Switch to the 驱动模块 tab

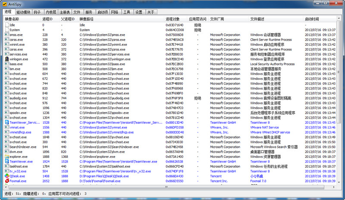coord(23,12)
